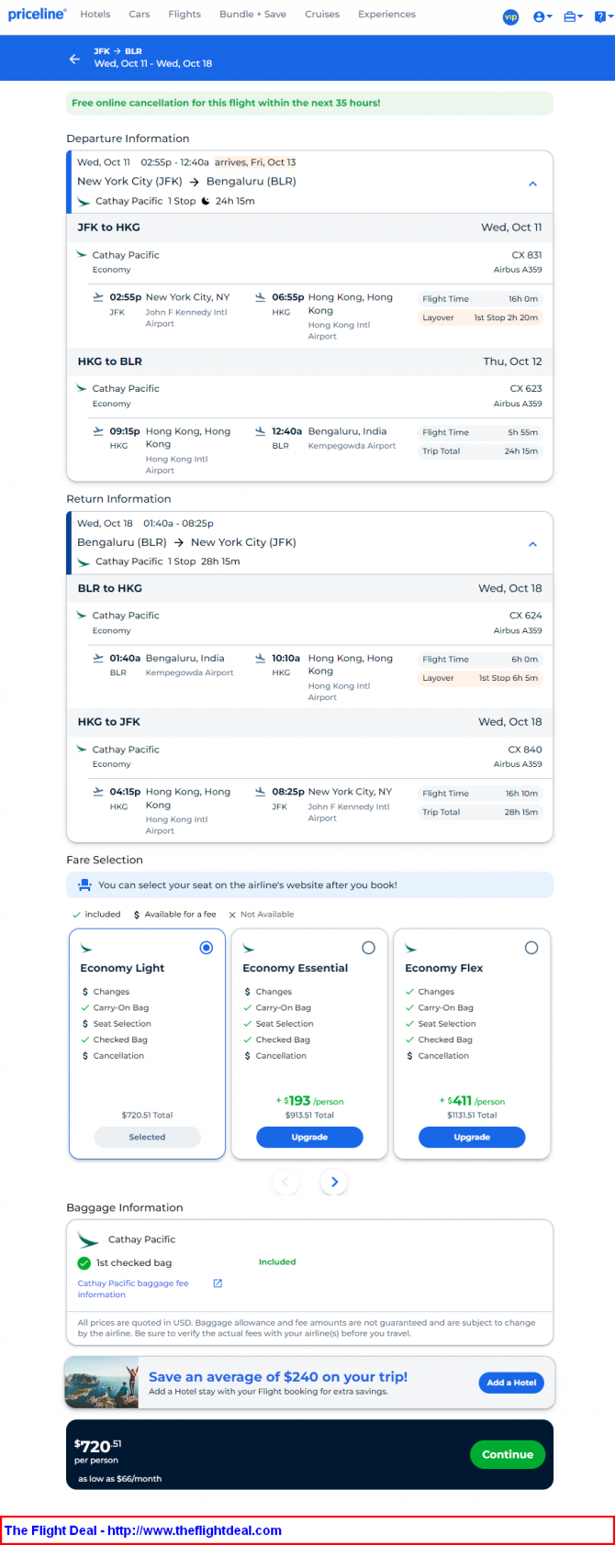Click the green checkmark for 1st checked bag
Image resolution: width=615 pixels, height=1545 pixels.
coord(84,1263)
